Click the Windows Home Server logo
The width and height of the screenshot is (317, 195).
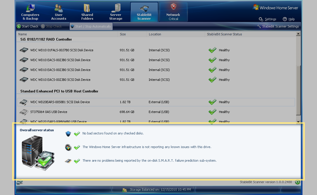tap(275, 8)
